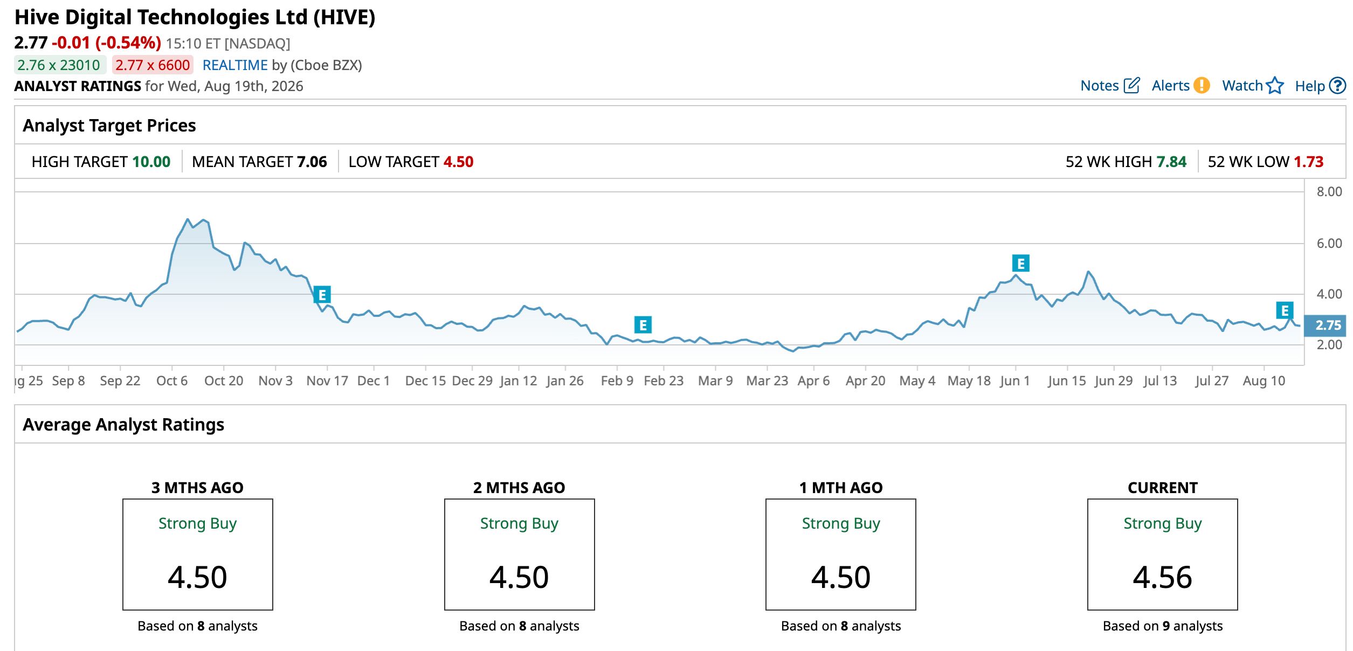Click the Oct 6 date axis label

172,381
